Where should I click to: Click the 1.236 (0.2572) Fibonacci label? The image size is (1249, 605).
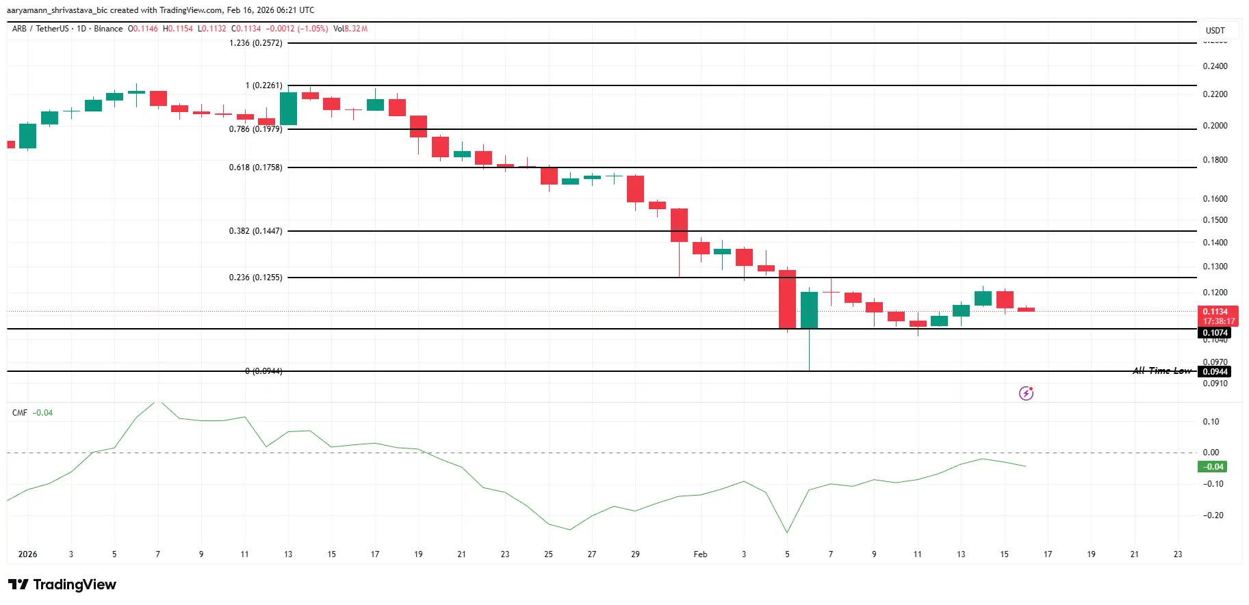(x=255, y=43)
